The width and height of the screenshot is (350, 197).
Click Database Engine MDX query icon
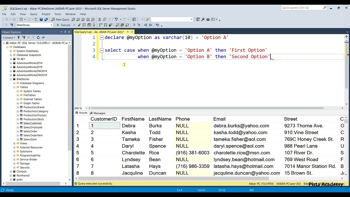78,19
